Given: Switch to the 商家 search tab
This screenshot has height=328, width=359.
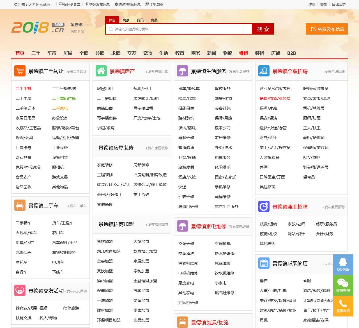Looking at the screenshot, I should pos(126,20).
